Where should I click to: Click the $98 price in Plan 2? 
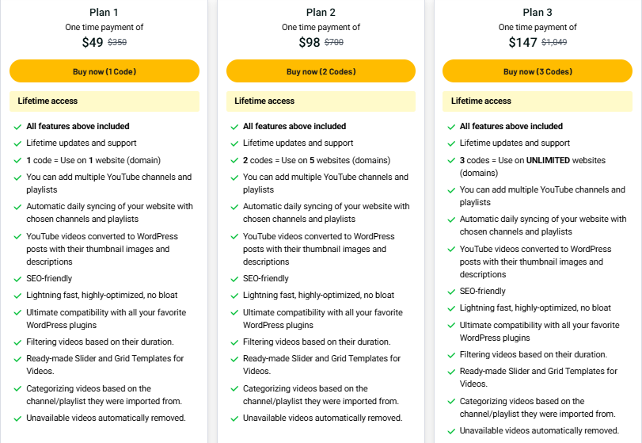[x=310, y=42]
